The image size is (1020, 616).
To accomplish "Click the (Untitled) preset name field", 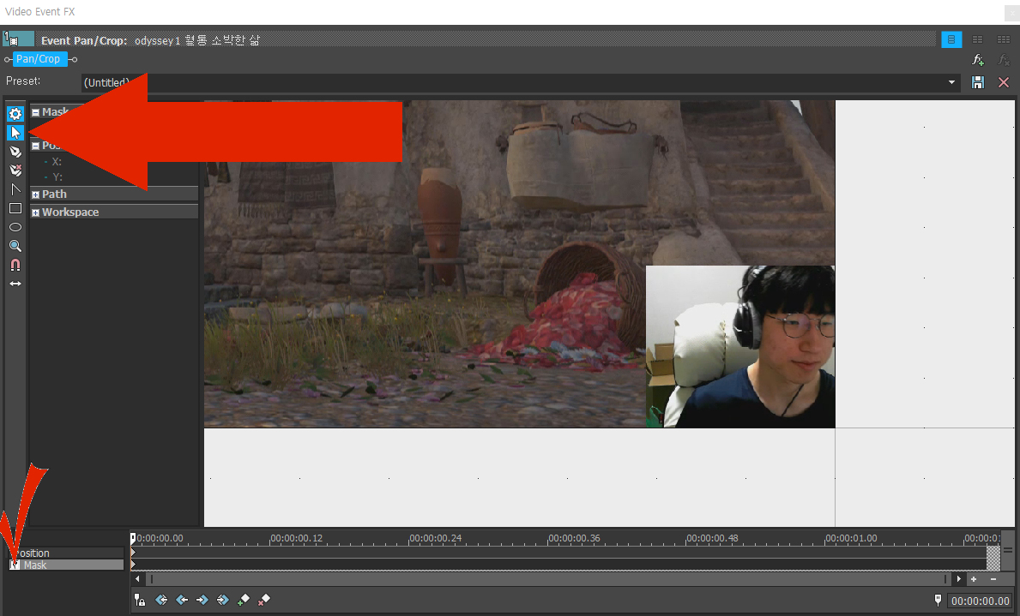I will click(x=521, y=82).
